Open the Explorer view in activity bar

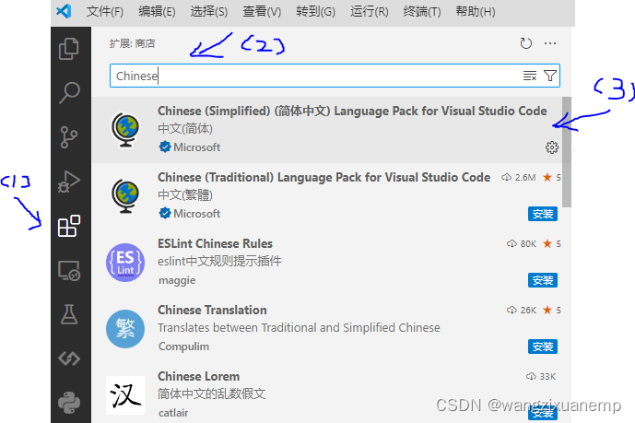point(69,49)
